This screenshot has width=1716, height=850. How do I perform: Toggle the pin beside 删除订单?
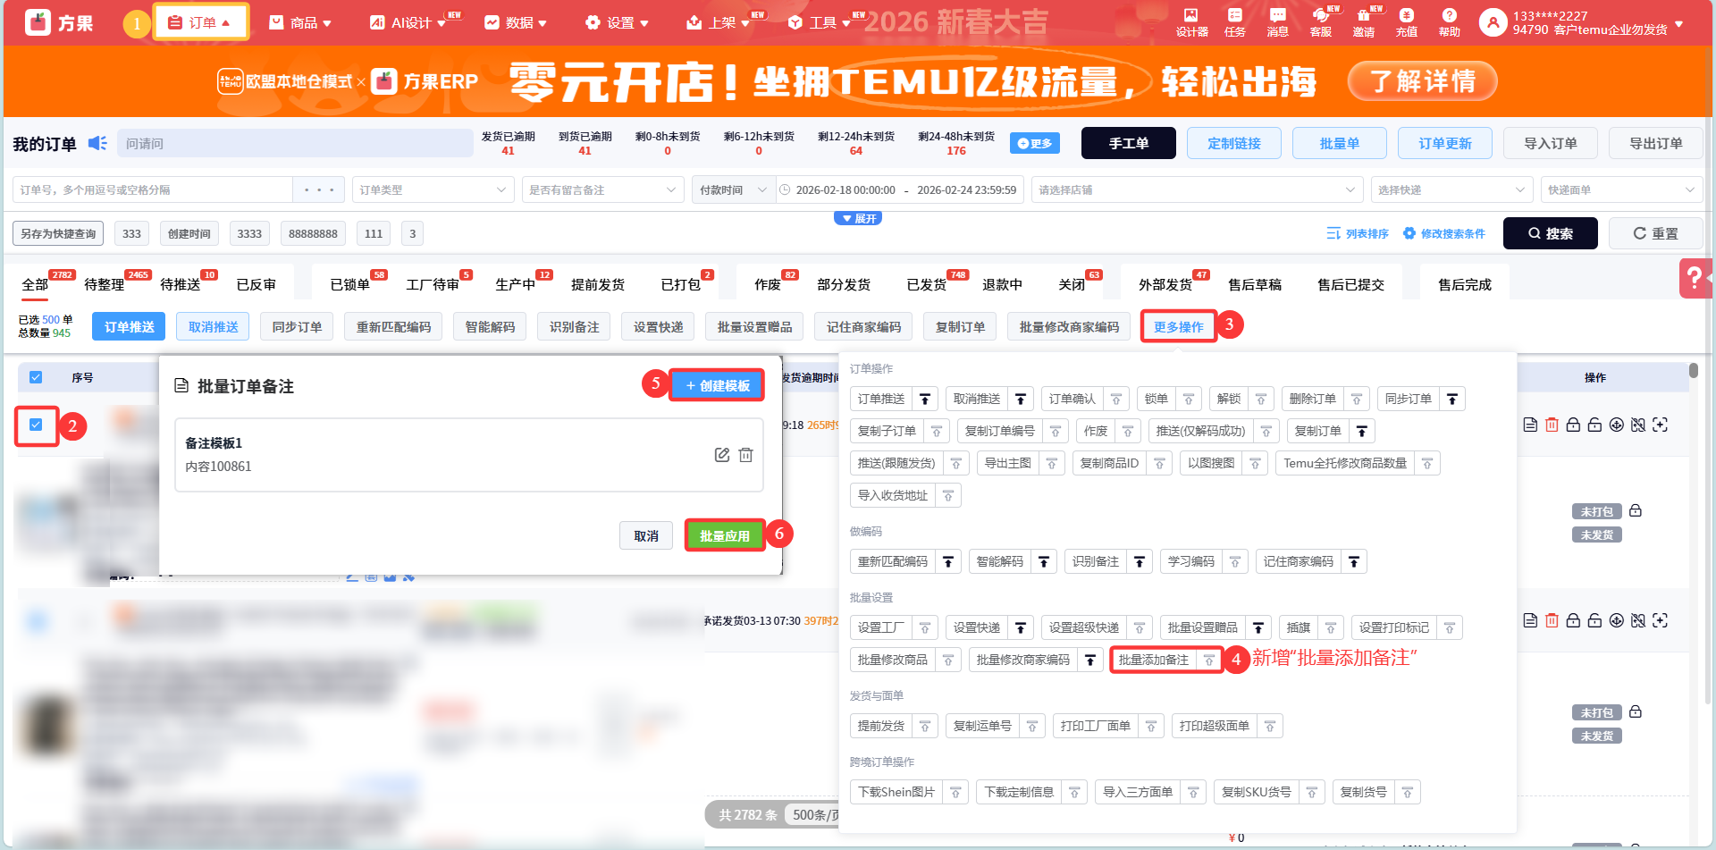pos(1357,399)
